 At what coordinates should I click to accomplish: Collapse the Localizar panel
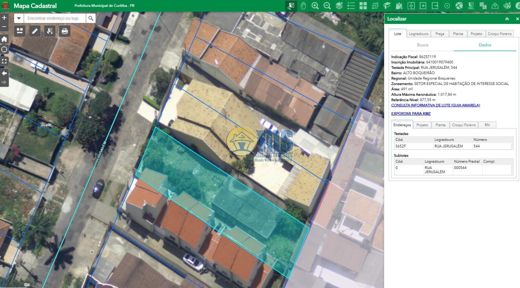[507, 19]
